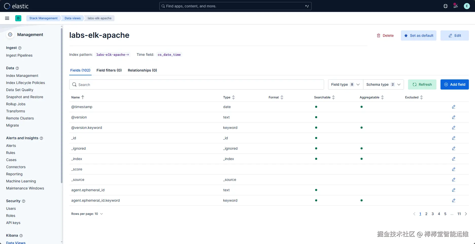
Task: Open the Schema type filter dropdown
Action: (383, 84)
